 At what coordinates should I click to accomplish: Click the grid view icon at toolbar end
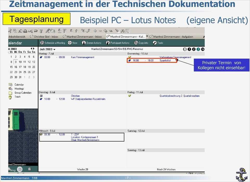[x=128, y=31]
